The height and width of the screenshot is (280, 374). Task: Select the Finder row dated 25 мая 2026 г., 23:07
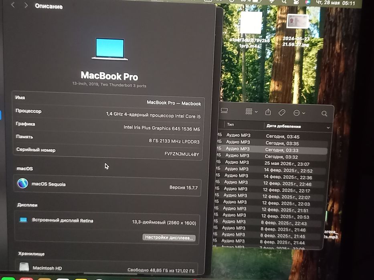[271, 163]
